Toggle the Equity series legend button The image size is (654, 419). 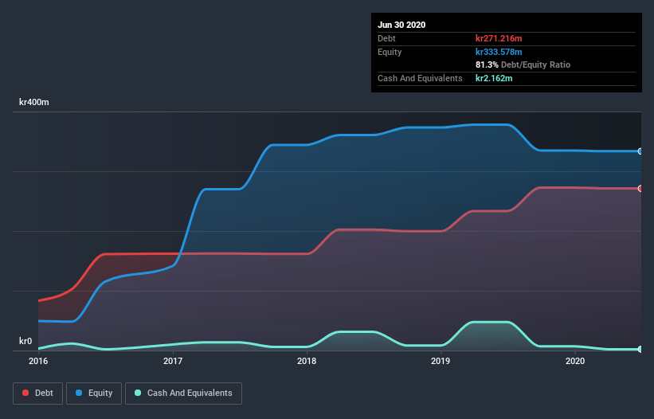[x=94, y=394]
